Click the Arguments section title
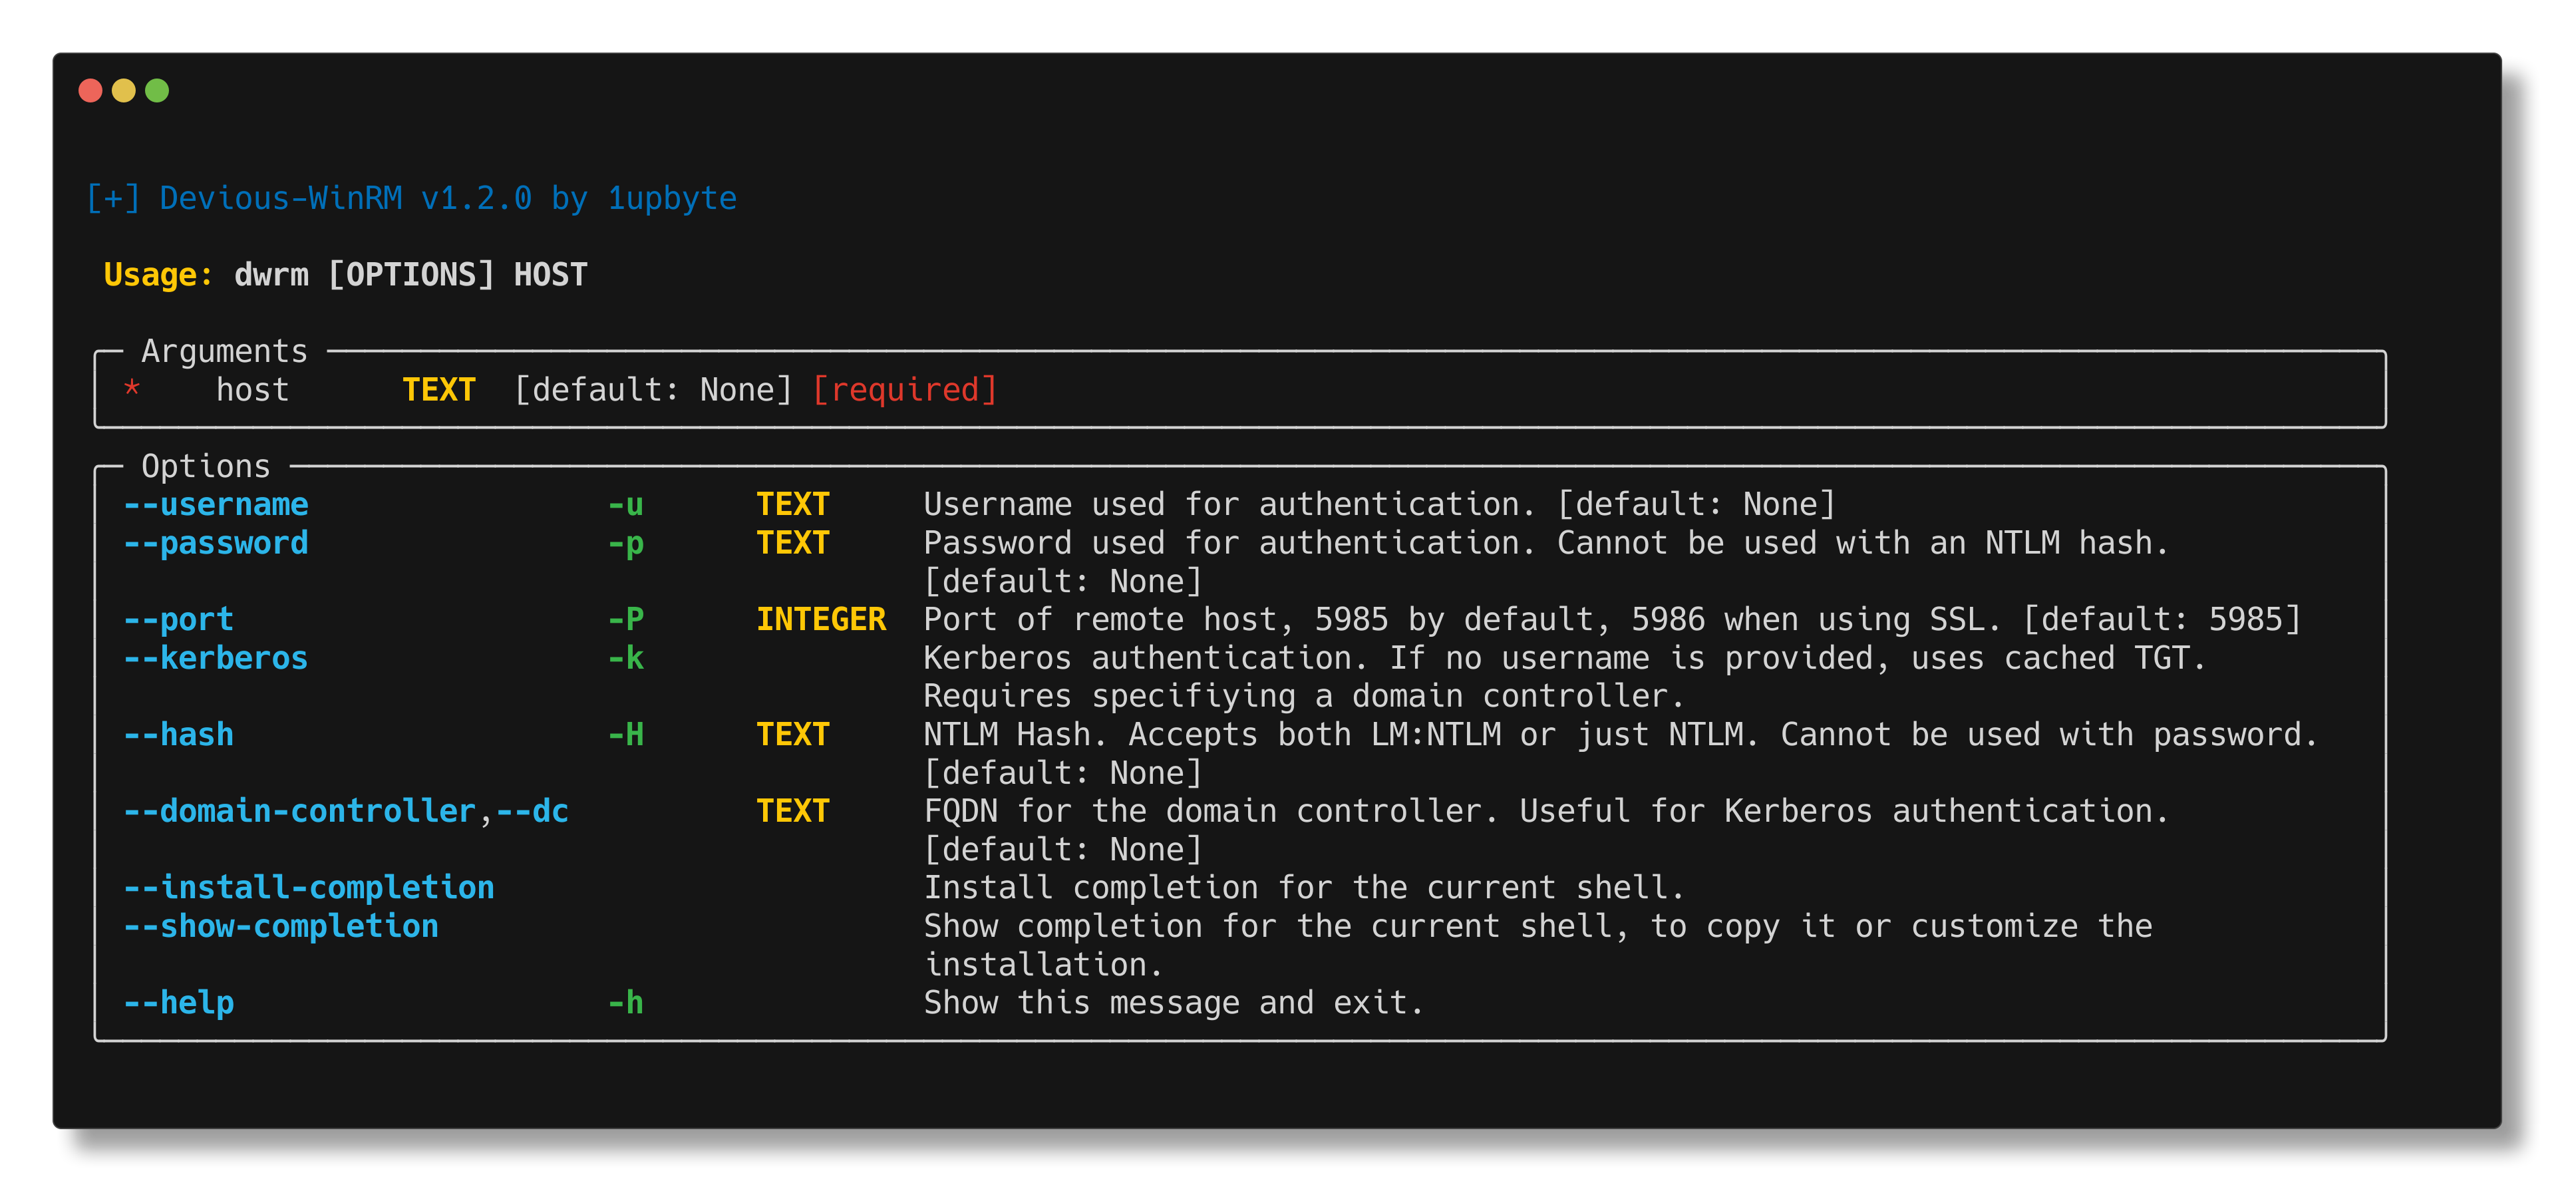Image resolution: width=2576 pixels, height=1203 pixels. 225,351
